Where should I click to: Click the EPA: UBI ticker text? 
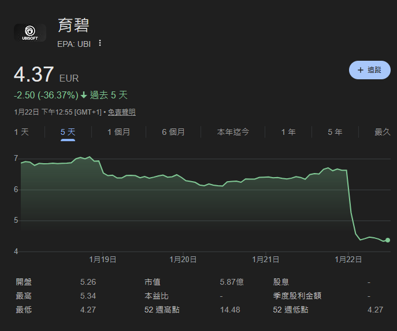coord(74,44)
